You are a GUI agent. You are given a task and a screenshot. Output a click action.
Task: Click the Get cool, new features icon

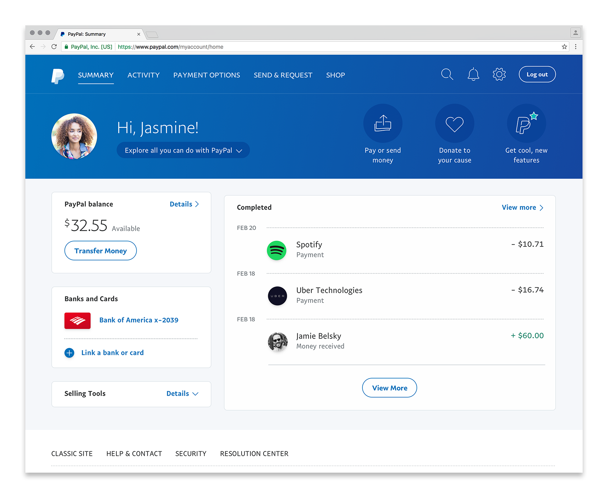pyautogui.click(x=526, y=123)
